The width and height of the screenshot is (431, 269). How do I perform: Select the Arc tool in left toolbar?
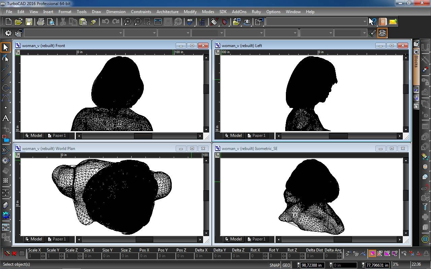coord(5,98)
